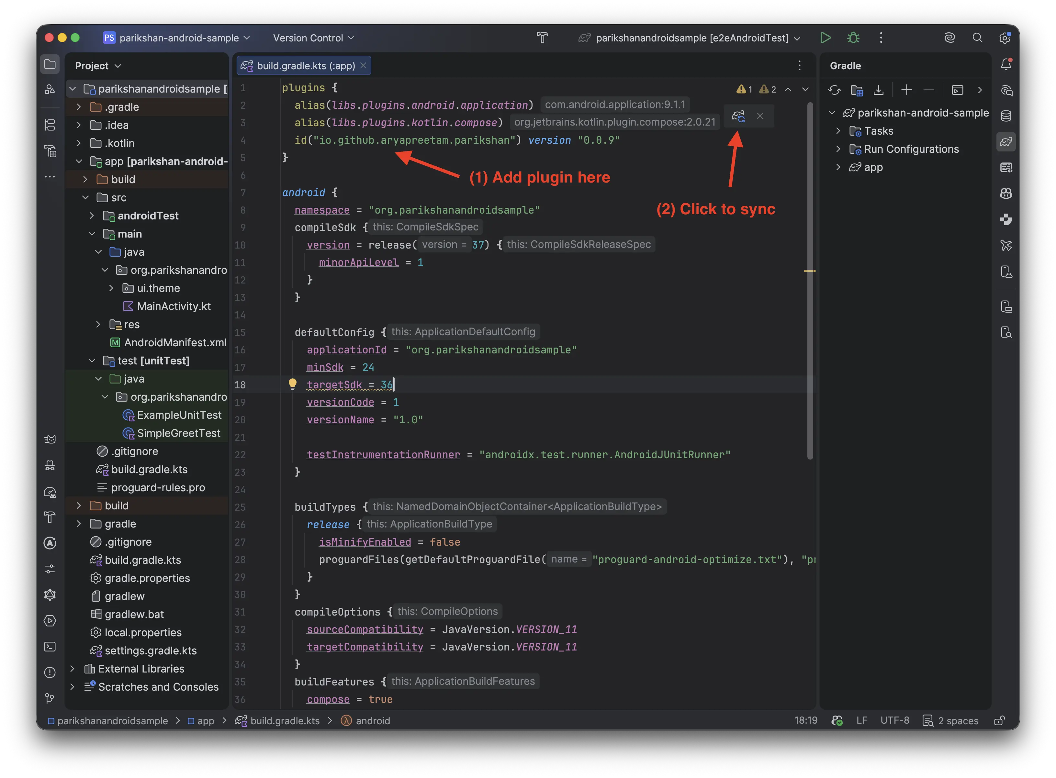This screenshot has width=1056, height=778.
Task: Jump to next highlighted problem arrow
Action: coord(805,89)
